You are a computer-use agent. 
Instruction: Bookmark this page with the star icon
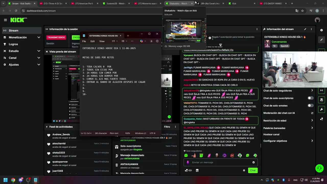302,11
